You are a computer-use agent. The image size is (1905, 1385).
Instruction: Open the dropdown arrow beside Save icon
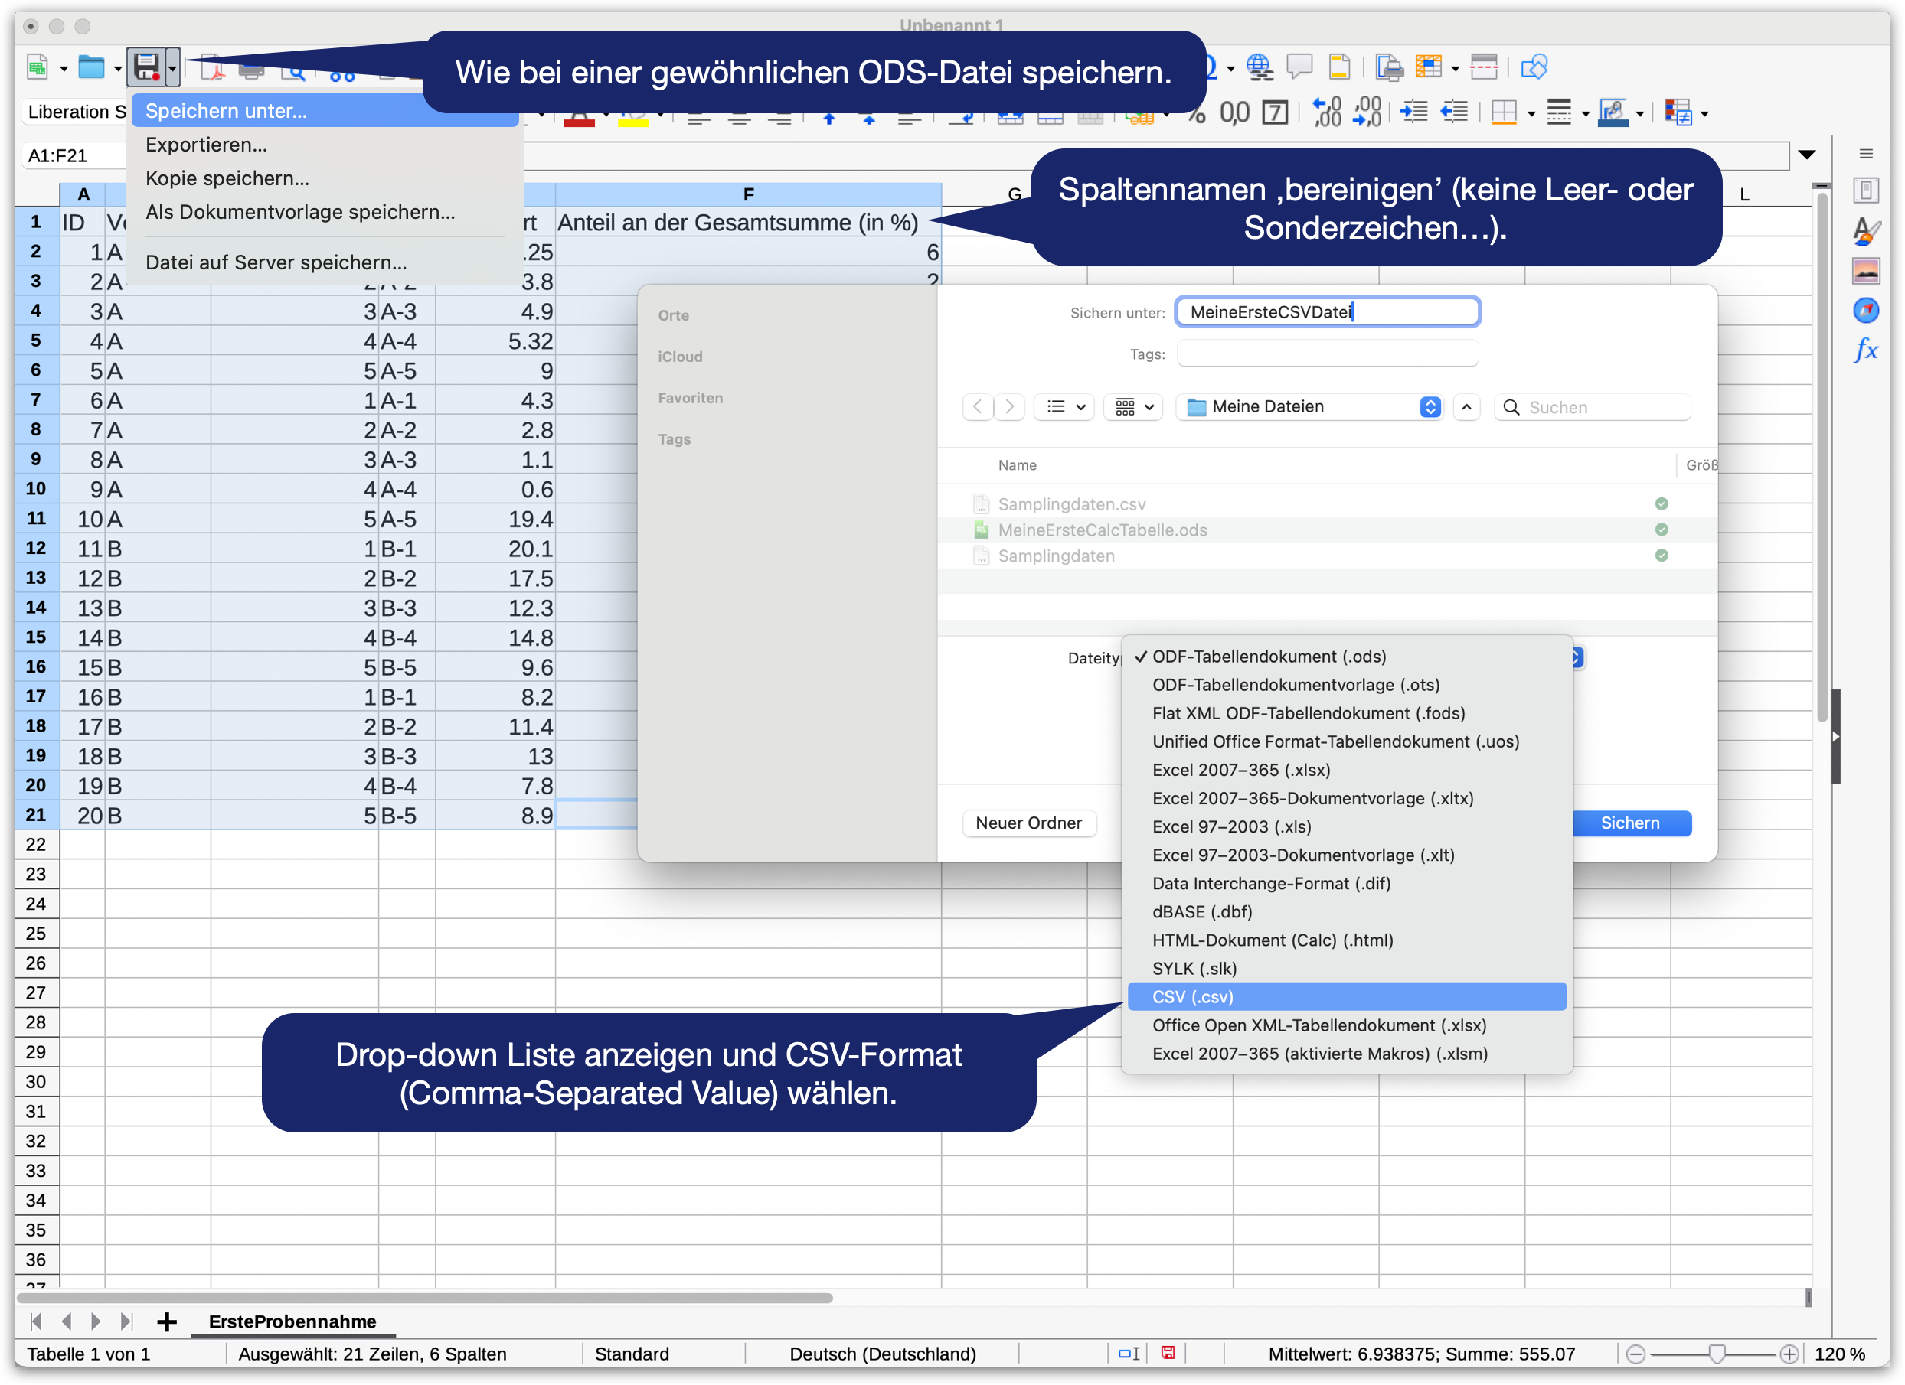tap(172, 67)
